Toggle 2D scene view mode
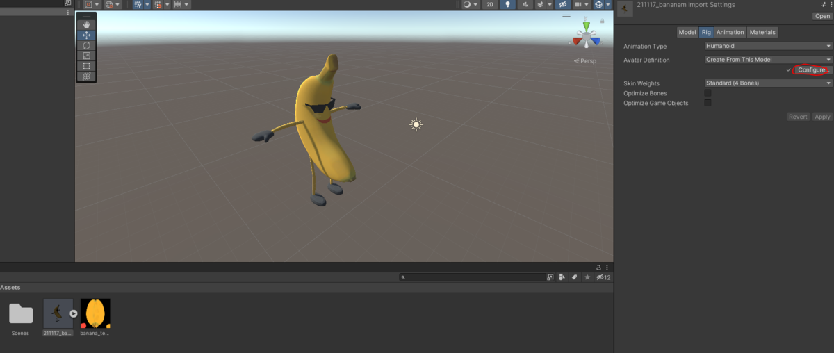834x353 pixels. (490, 4)
